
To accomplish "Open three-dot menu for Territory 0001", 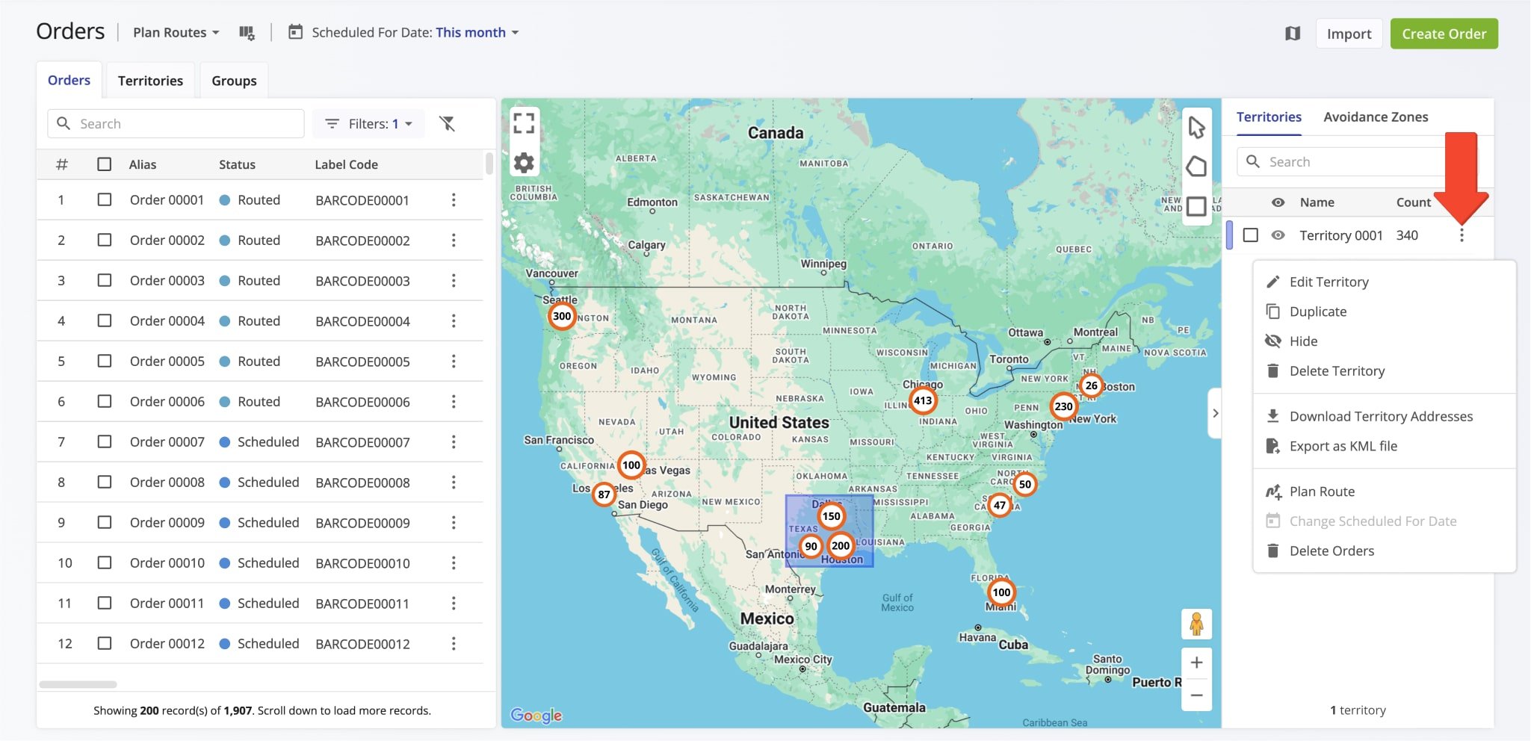I will point(1462,235).
